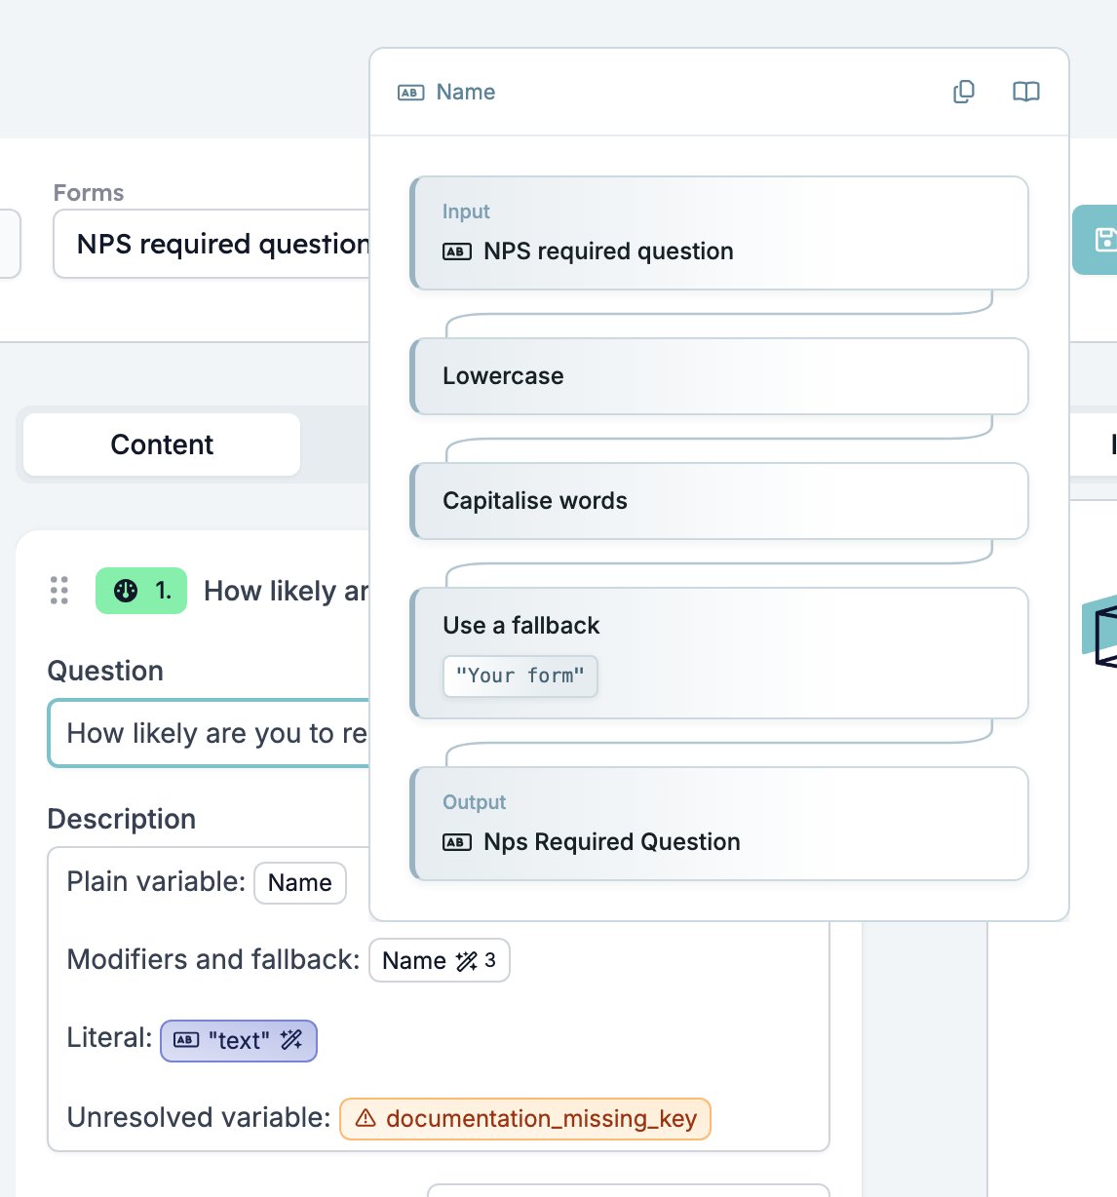Click the Input card NPS required question

point(719,233)
